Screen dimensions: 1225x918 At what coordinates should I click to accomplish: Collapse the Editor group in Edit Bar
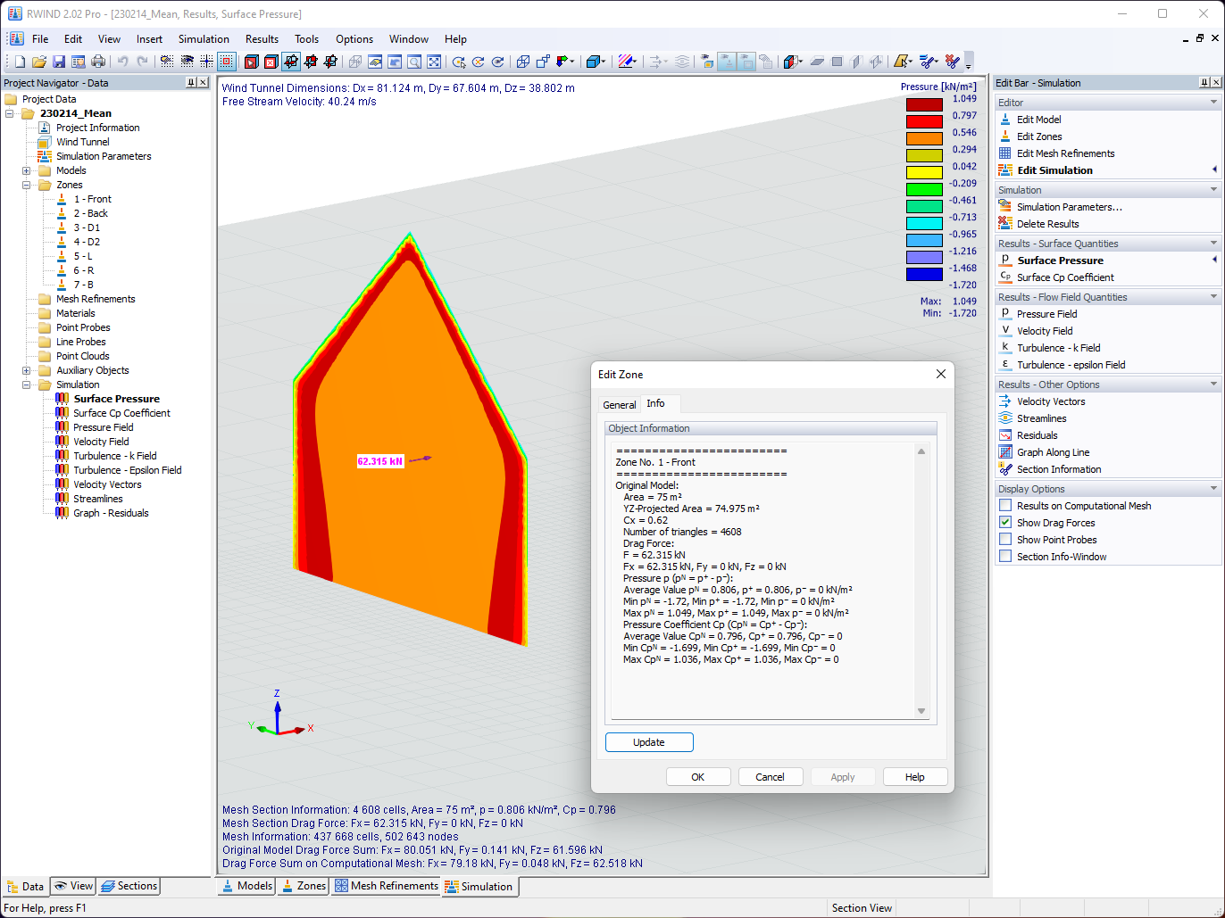pos(1213,103)
